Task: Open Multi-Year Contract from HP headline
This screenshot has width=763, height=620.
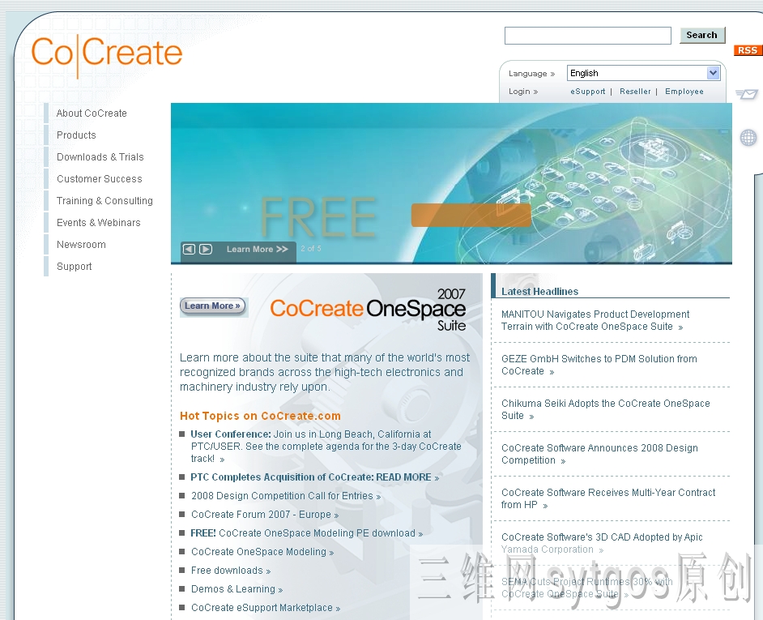Action: 608,498
